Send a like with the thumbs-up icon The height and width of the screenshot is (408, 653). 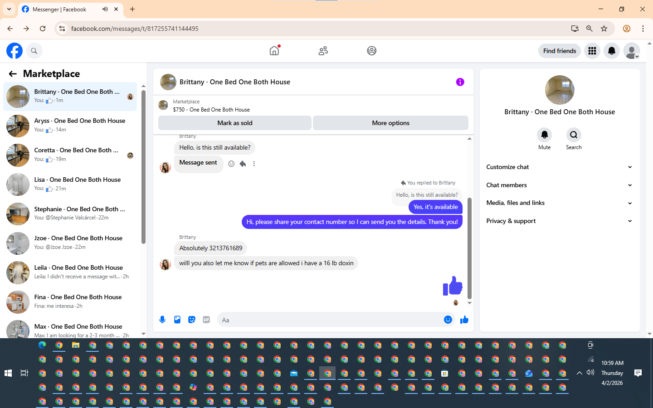click(464, 320)
